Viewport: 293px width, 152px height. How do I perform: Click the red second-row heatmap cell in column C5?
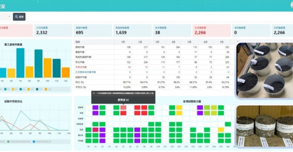click(123, 113)
